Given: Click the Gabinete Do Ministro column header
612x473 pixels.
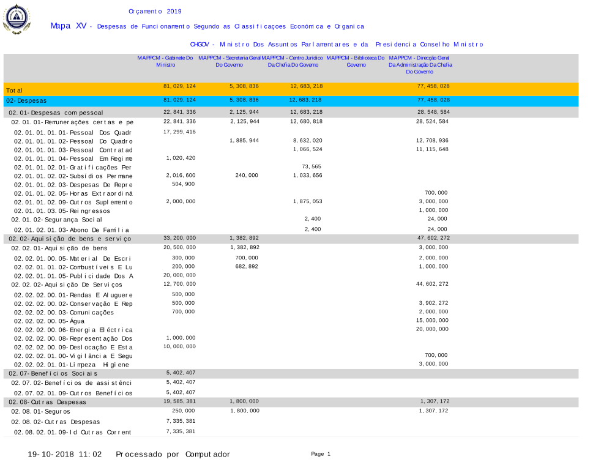Looking at the screenshot, I should tap(165, 61).
